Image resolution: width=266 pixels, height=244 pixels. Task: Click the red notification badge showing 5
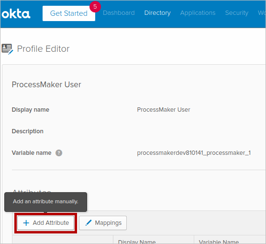(95, 7)
